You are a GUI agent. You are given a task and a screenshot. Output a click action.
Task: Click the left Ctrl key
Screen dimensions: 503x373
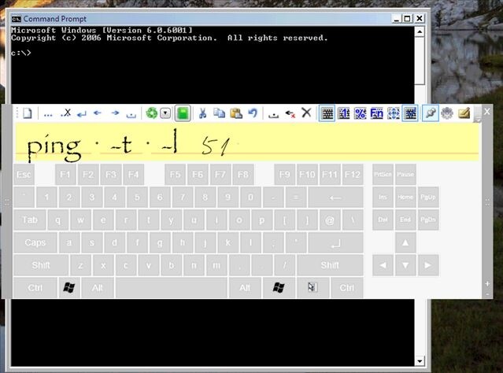click(35, 288)
